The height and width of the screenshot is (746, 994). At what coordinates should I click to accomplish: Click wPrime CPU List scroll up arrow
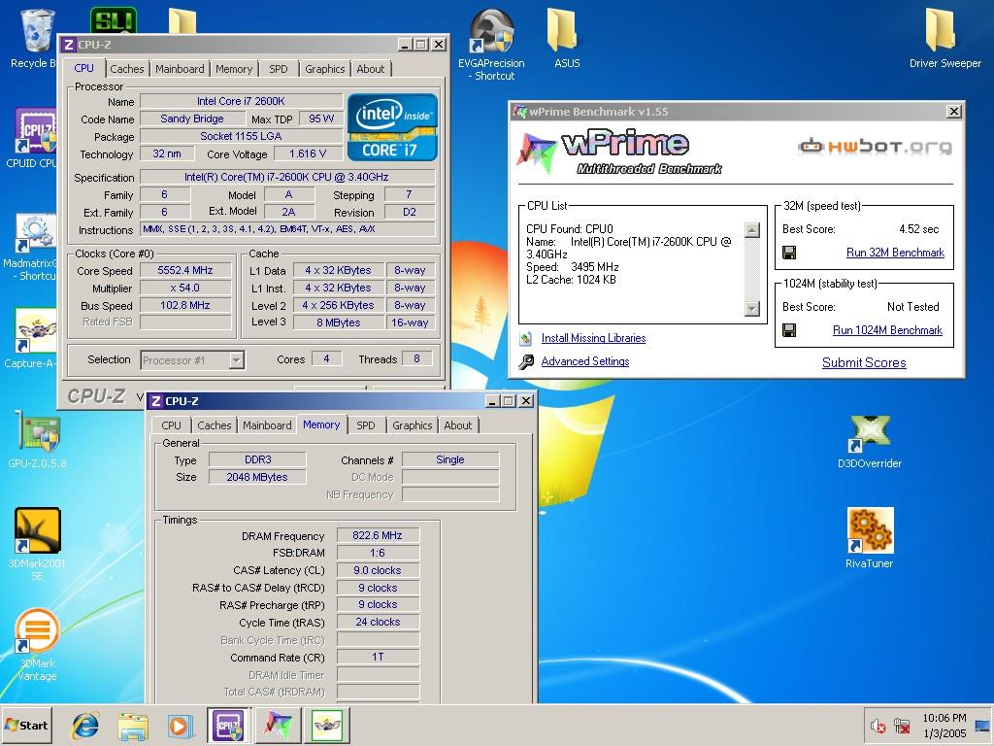(x=752, y=229)
